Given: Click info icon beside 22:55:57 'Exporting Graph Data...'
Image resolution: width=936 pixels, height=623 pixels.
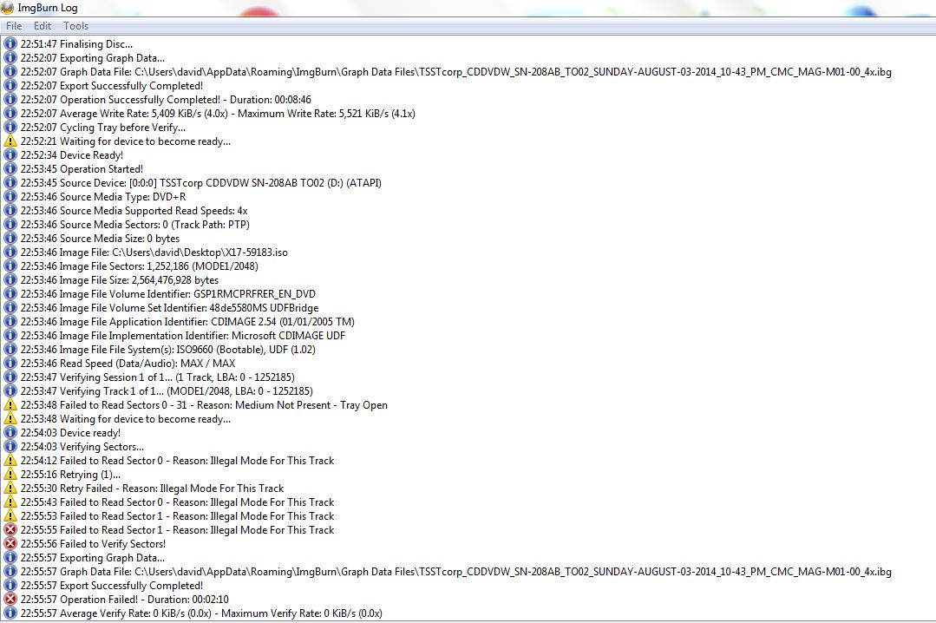Looking at the screenshot, I should pyautogui.click(x=10, y=557).
